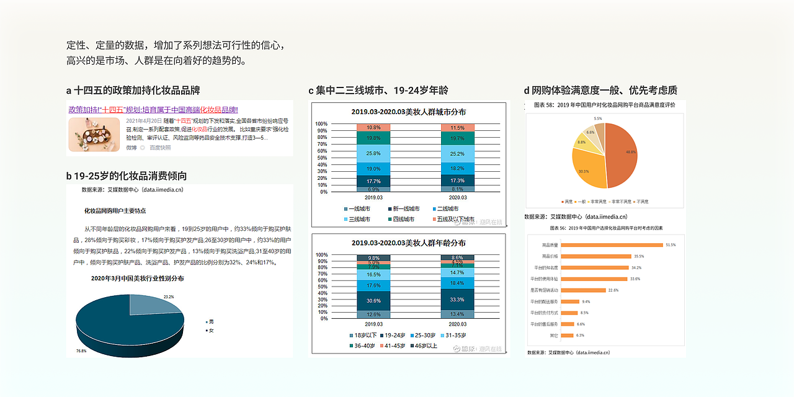794x397 pixels.
Task: Click the 美妆人群年龄分布 chart title
Action: 409,243
